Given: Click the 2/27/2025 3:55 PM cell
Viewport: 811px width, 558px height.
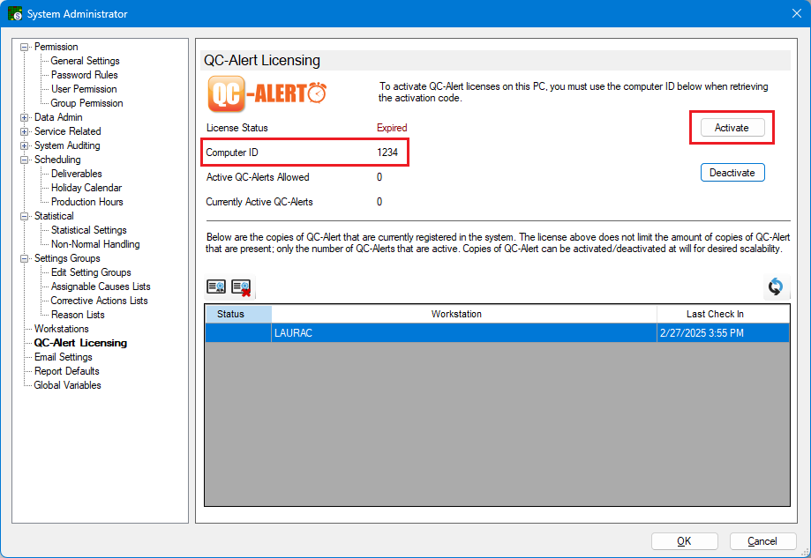Looking at the screenshot, I should (x=723, y=333).
